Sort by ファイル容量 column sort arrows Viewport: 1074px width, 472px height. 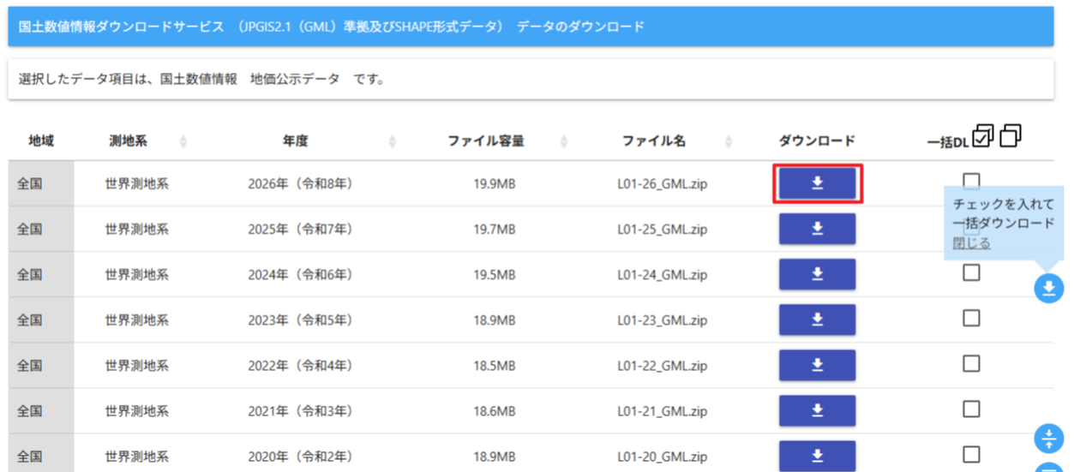(x=563, y=141)
